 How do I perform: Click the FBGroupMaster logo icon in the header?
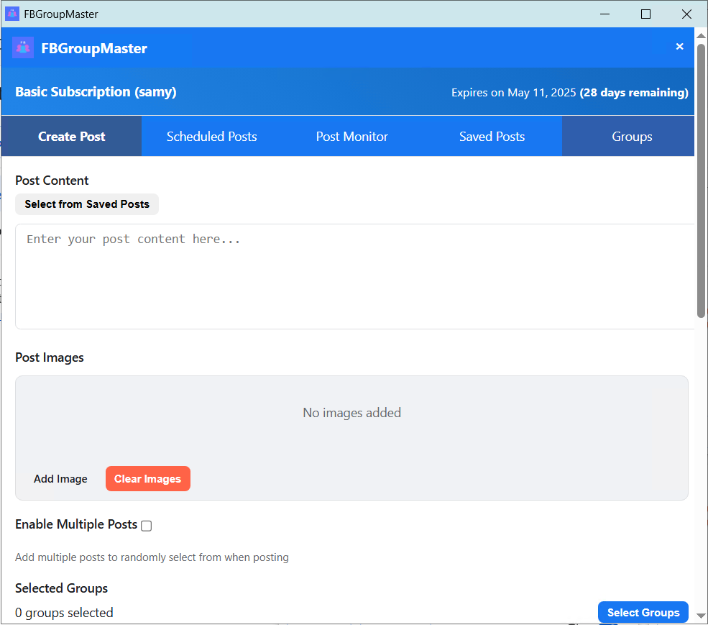22,47
